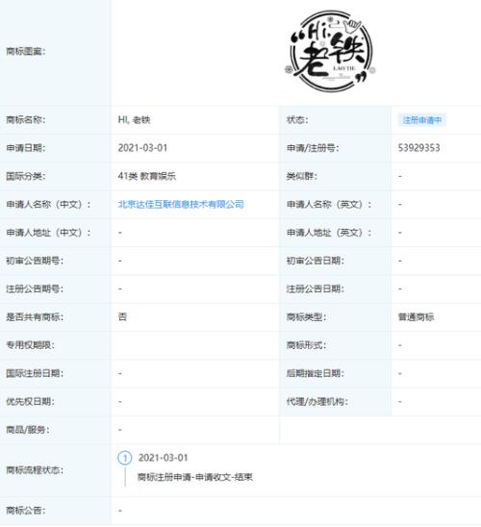Click the circled step 1 timeline marker
The image size is (481, 527).
point(125,458)
